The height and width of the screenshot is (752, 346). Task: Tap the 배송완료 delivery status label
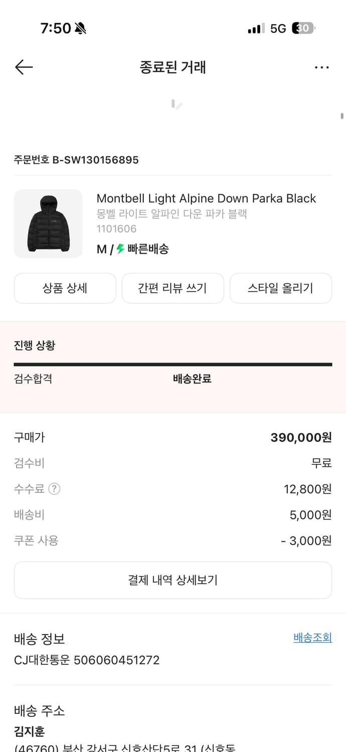pyautogui.click(x=191, y=379)
